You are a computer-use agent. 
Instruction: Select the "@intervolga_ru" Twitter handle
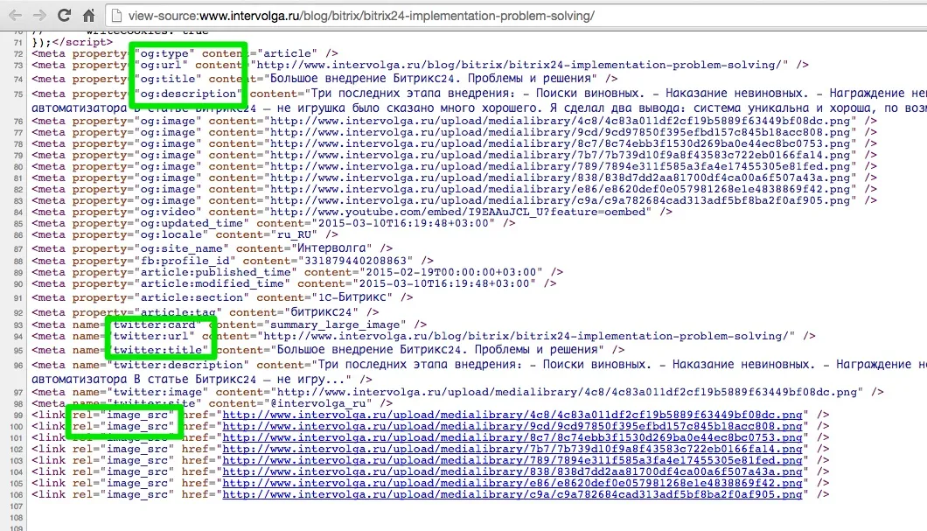pyautogui.click(x=322, y=404)
